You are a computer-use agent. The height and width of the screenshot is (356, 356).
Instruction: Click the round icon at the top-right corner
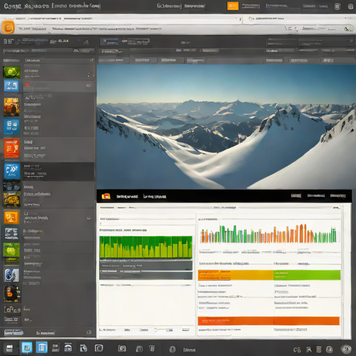point(350,6)
